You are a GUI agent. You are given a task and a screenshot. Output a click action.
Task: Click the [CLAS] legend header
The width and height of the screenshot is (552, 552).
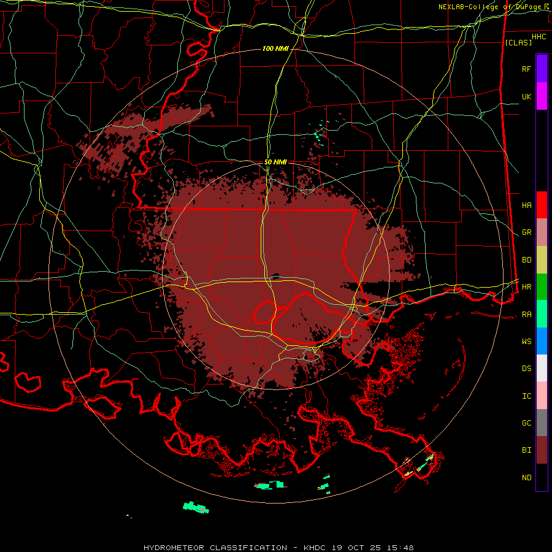518,42
